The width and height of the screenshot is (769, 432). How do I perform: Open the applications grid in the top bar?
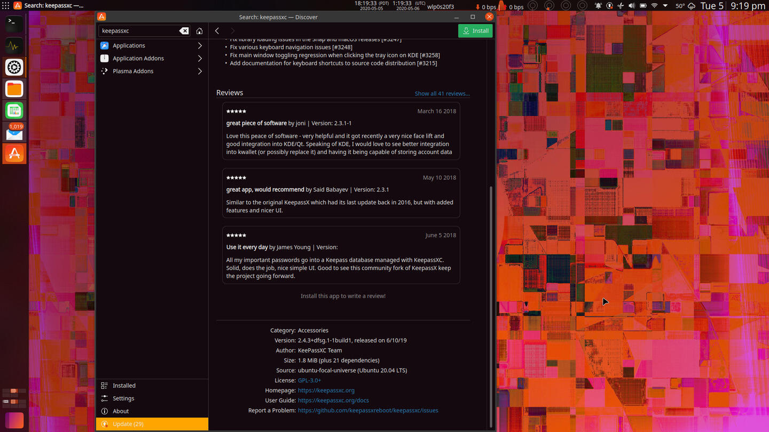point(5,5)
